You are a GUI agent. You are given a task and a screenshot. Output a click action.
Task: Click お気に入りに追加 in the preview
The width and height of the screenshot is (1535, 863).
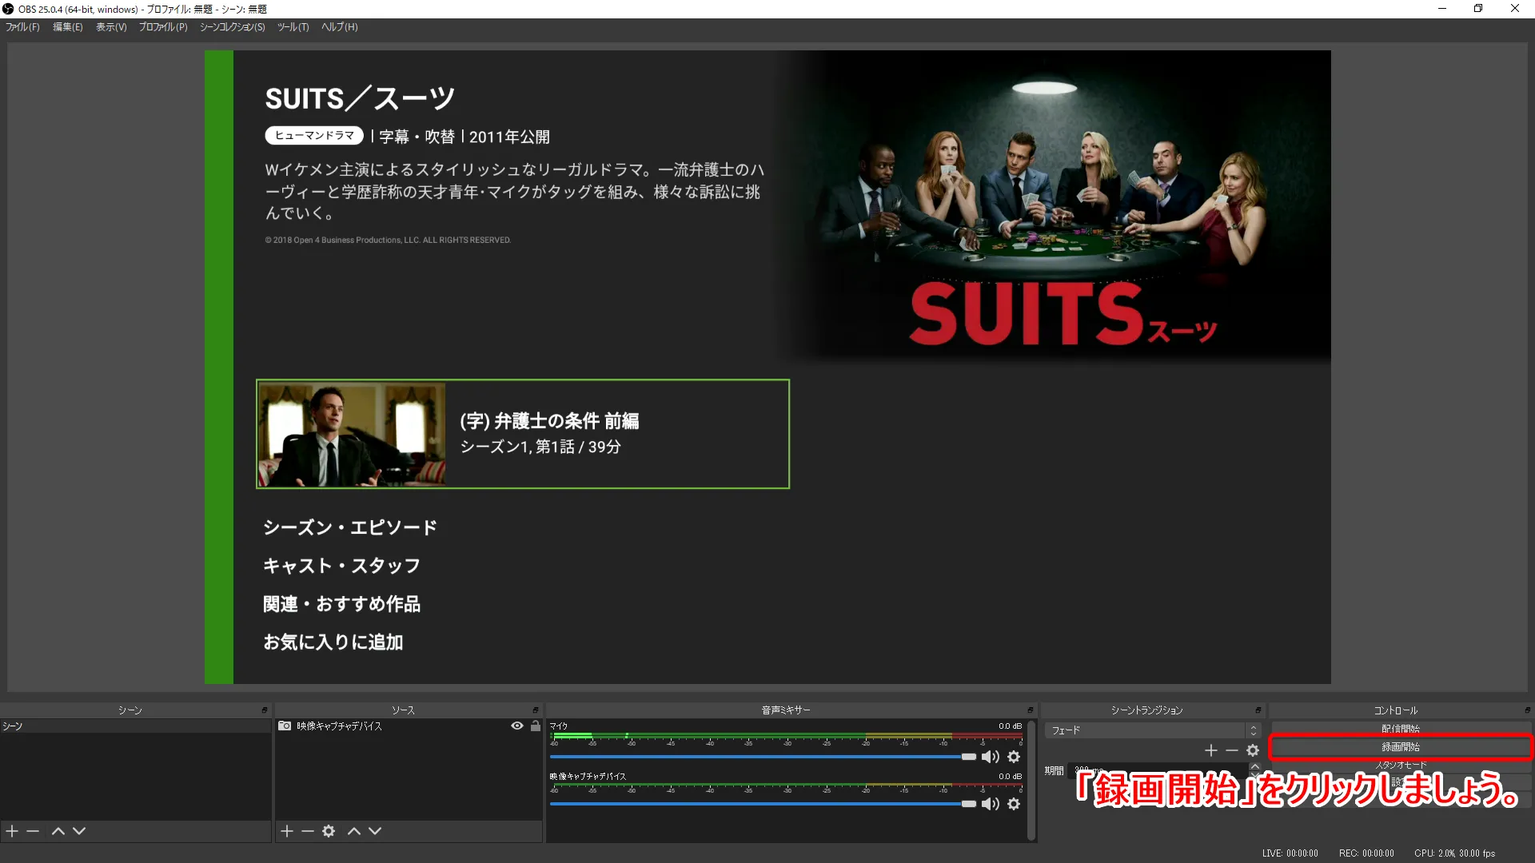coord(333,642)
